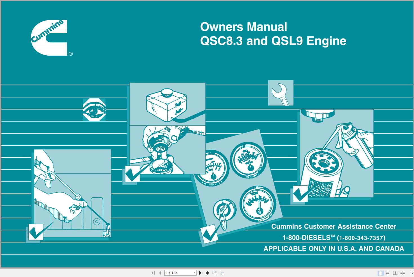Viewport: 414px width, 277px height.
Task: Click the checkmark under dipstick illustration
Action: 36,232
